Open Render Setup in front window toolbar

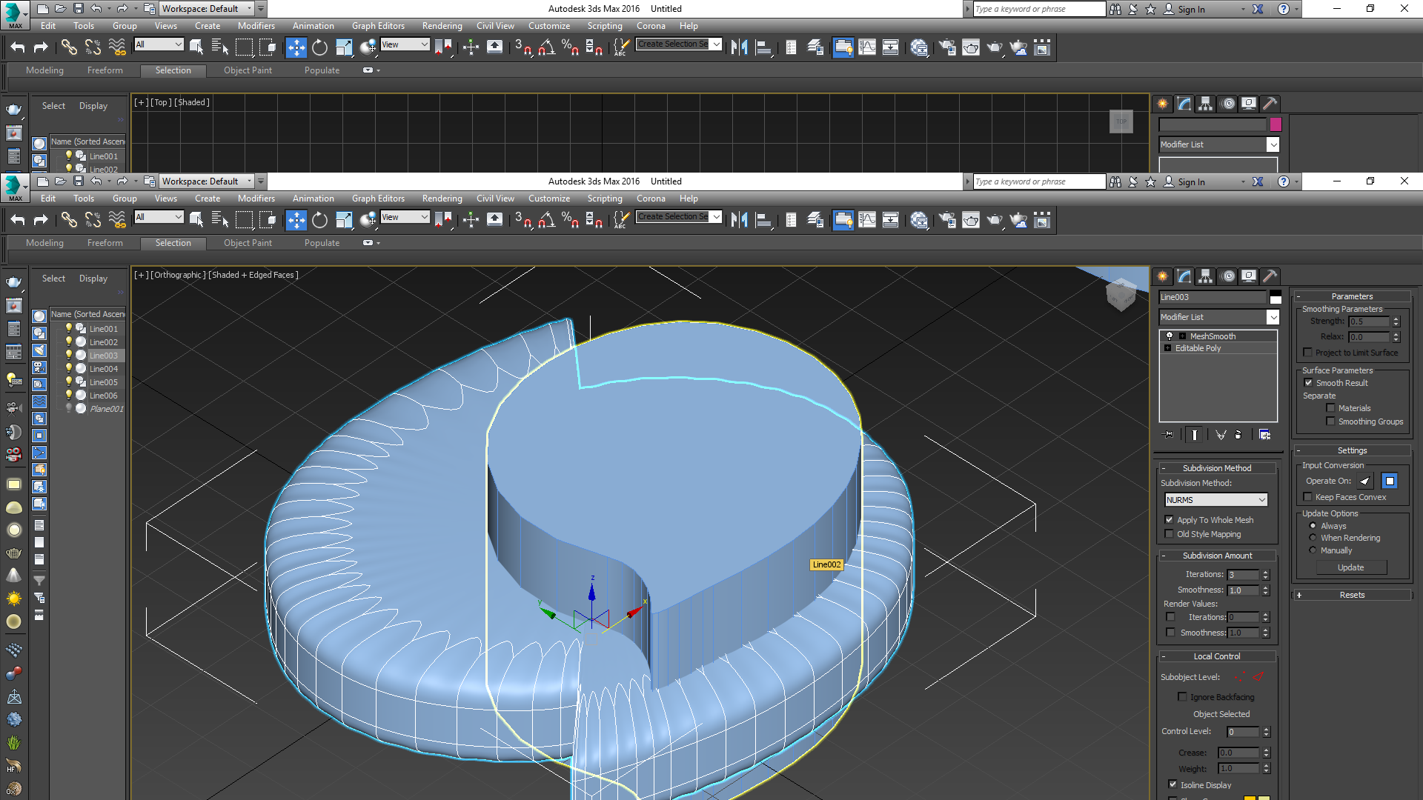coord(947,220)
